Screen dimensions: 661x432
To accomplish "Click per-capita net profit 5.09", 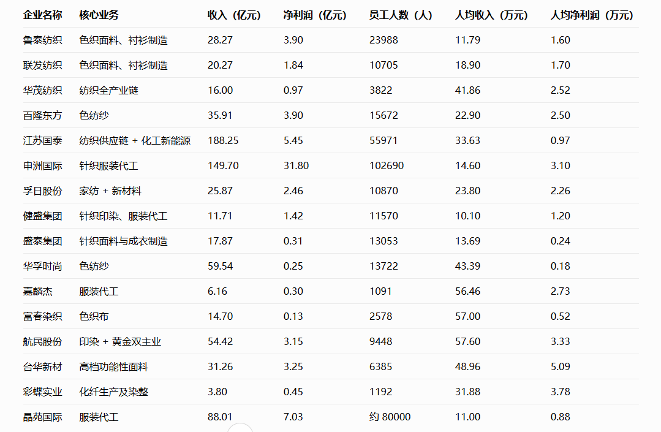I will pyautogui.click(x=561, y=366).
